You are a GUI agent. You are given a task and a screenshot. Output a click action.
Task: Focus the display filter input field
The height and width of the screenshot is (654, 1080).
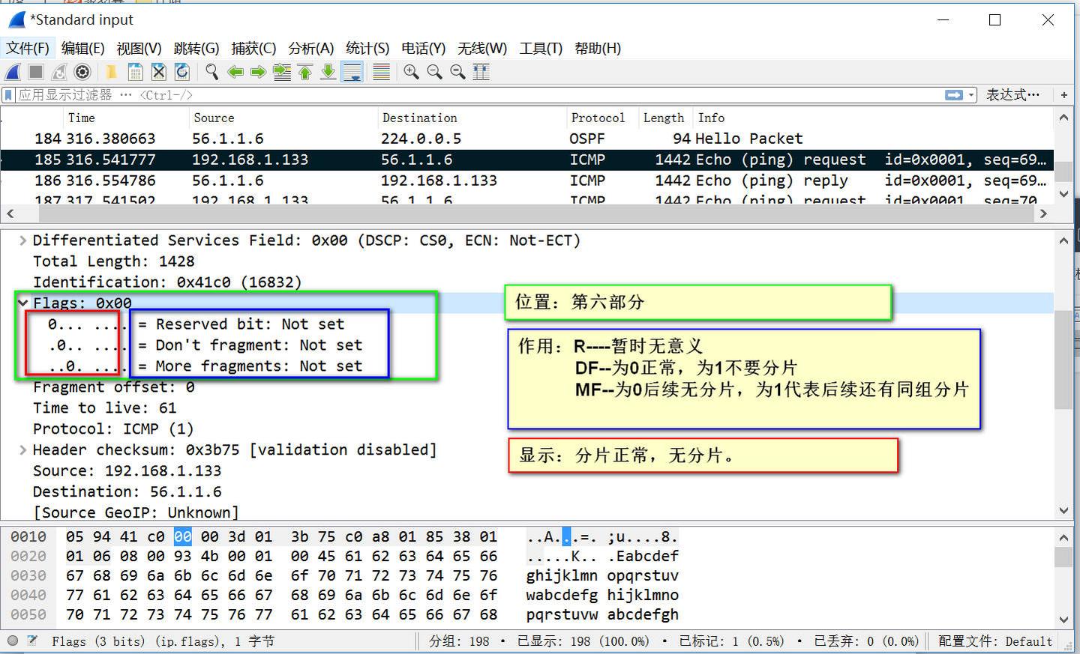(x=480, y=95)
